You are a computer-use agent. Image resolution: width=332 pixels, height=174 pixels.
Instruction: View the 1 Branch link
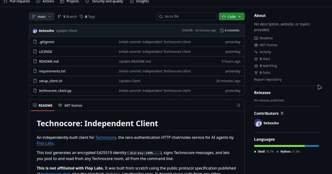point(67,17)
